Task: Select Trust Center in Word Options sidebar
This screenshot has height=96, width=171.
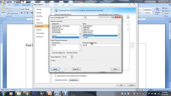Action: click(x=40, y=33)
